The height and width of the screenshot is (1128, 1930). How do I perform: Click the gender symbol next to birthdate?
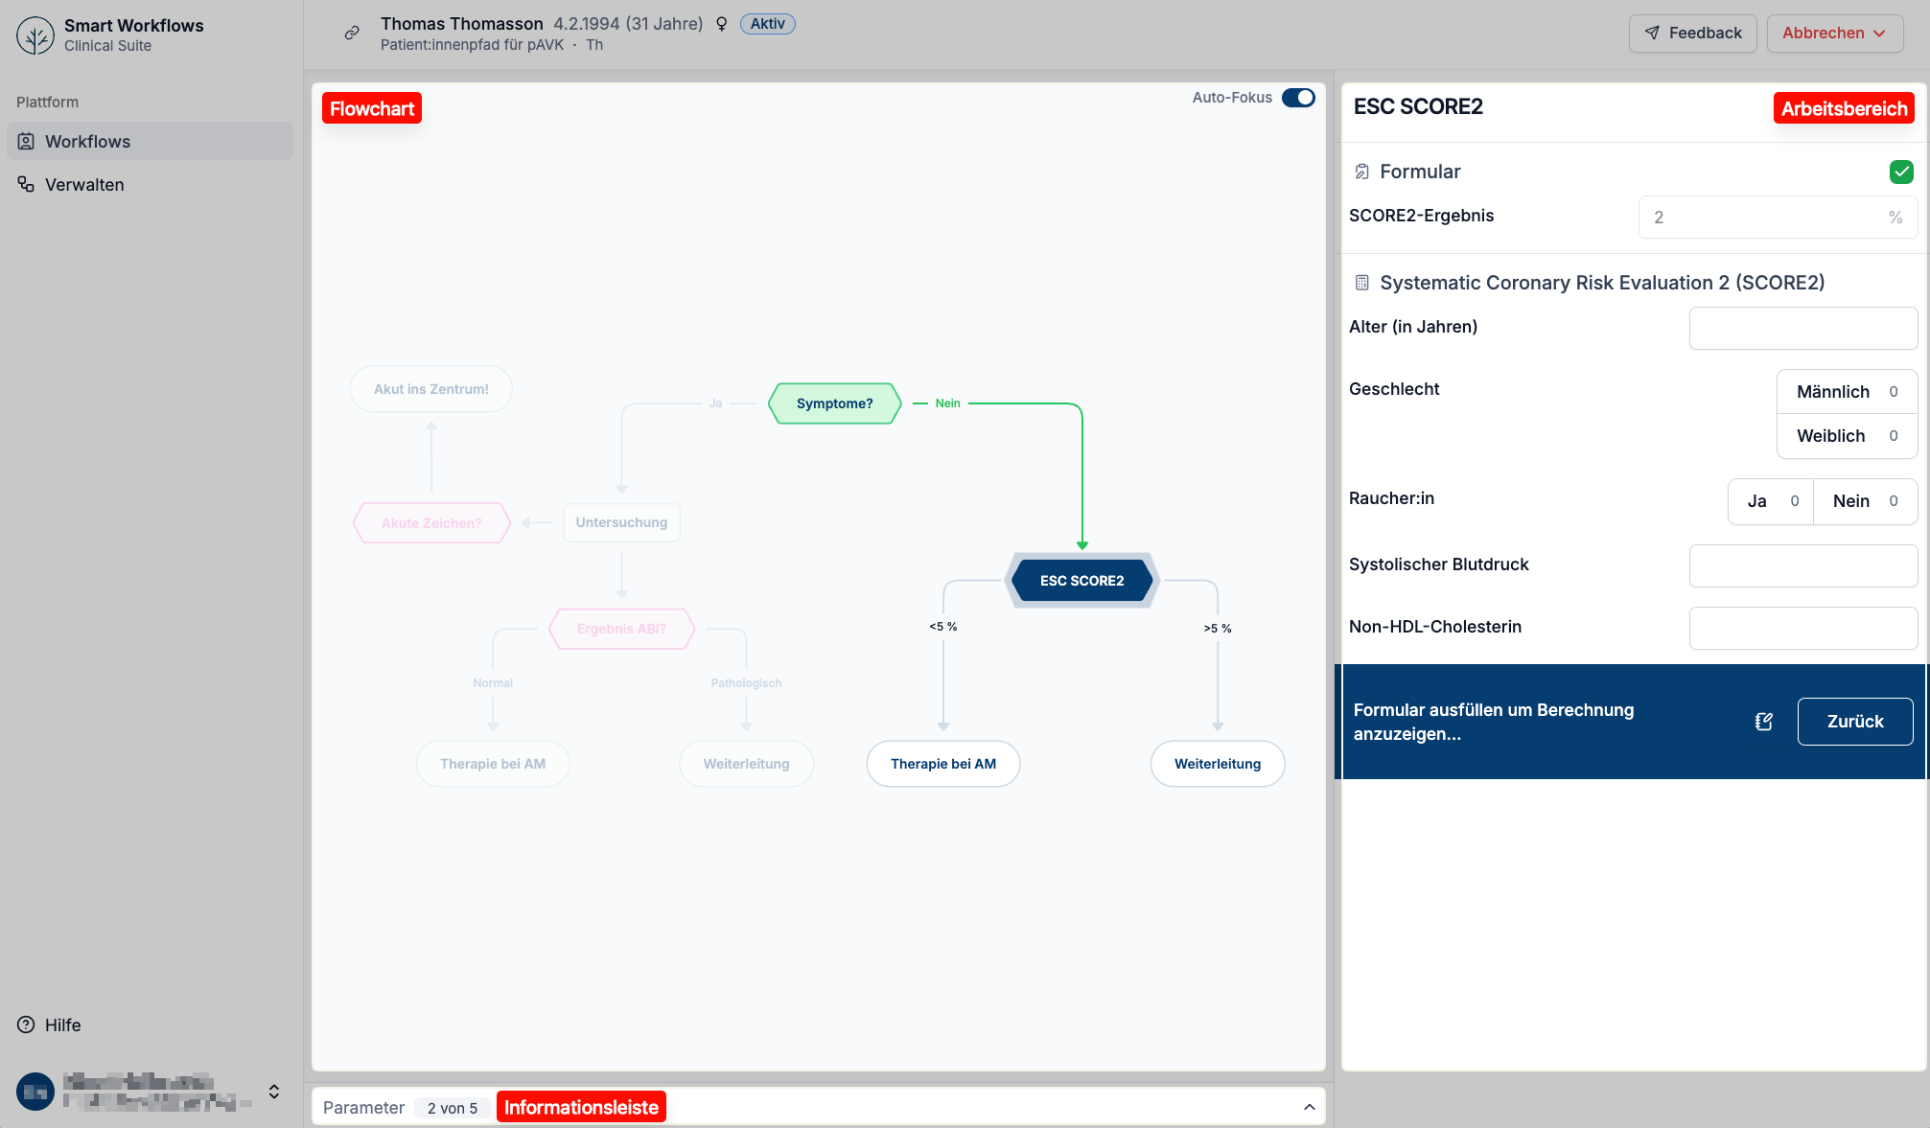point(722,24)
